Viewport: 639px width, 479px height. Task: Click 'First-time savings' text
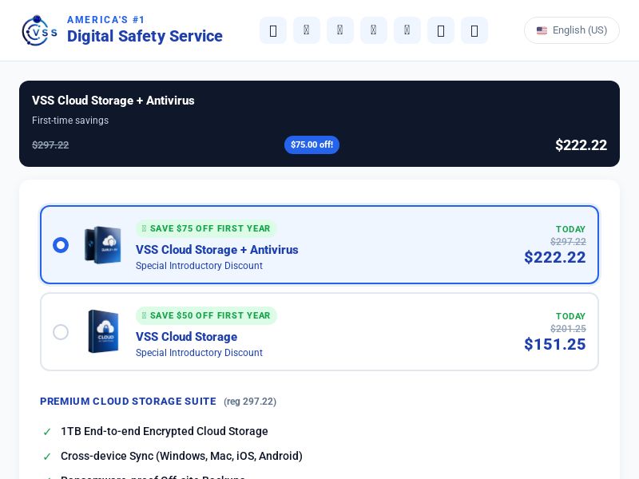coord(70,121)
